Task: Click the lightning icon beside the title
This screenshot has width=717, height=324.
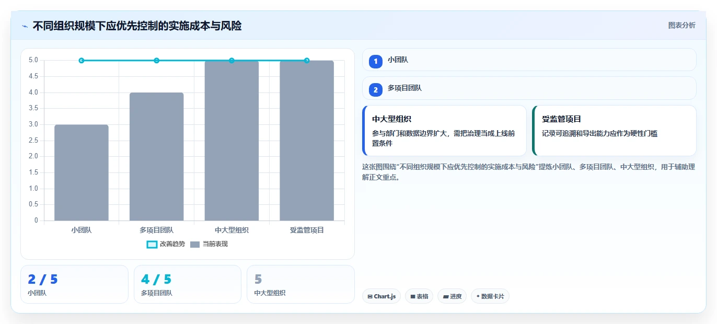Action: 25,26
